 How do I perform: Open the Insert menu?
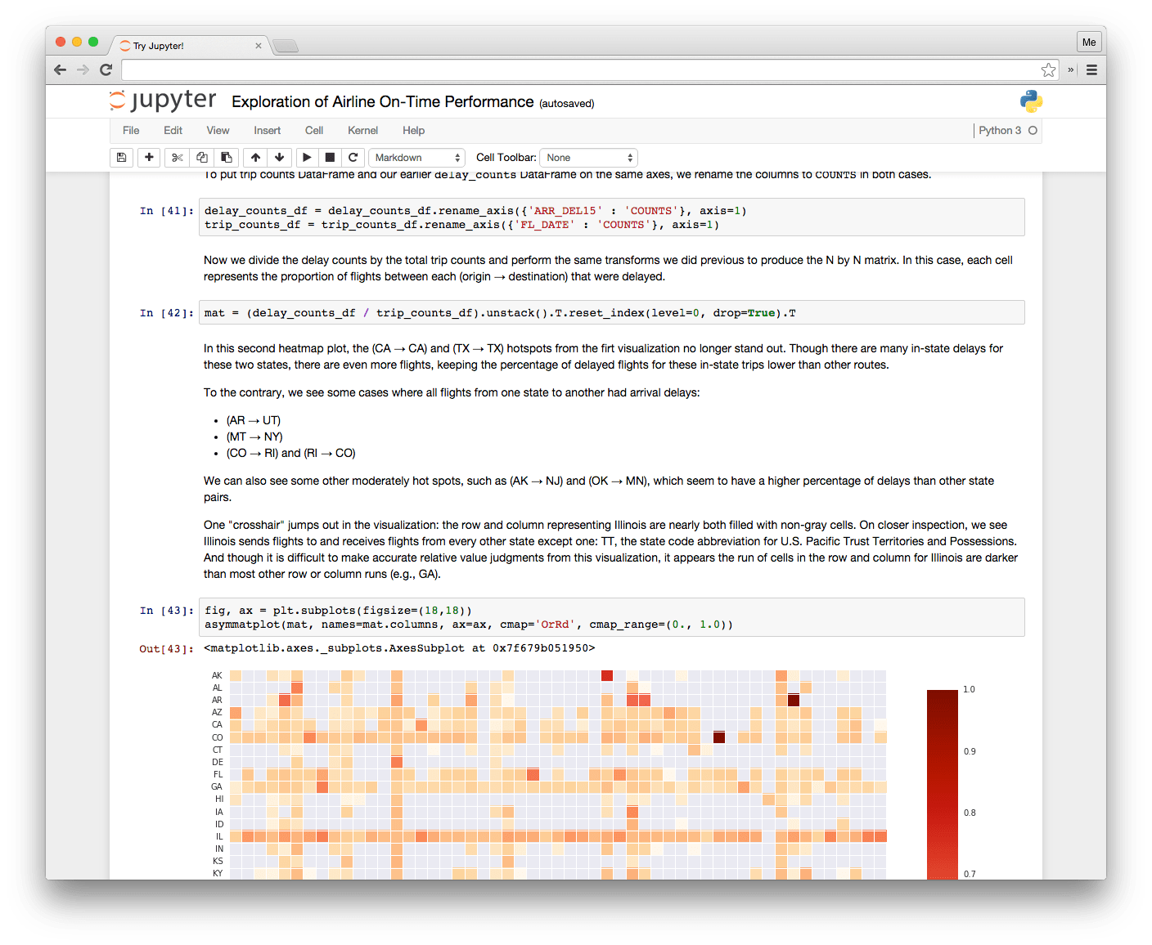pos(267,131)
